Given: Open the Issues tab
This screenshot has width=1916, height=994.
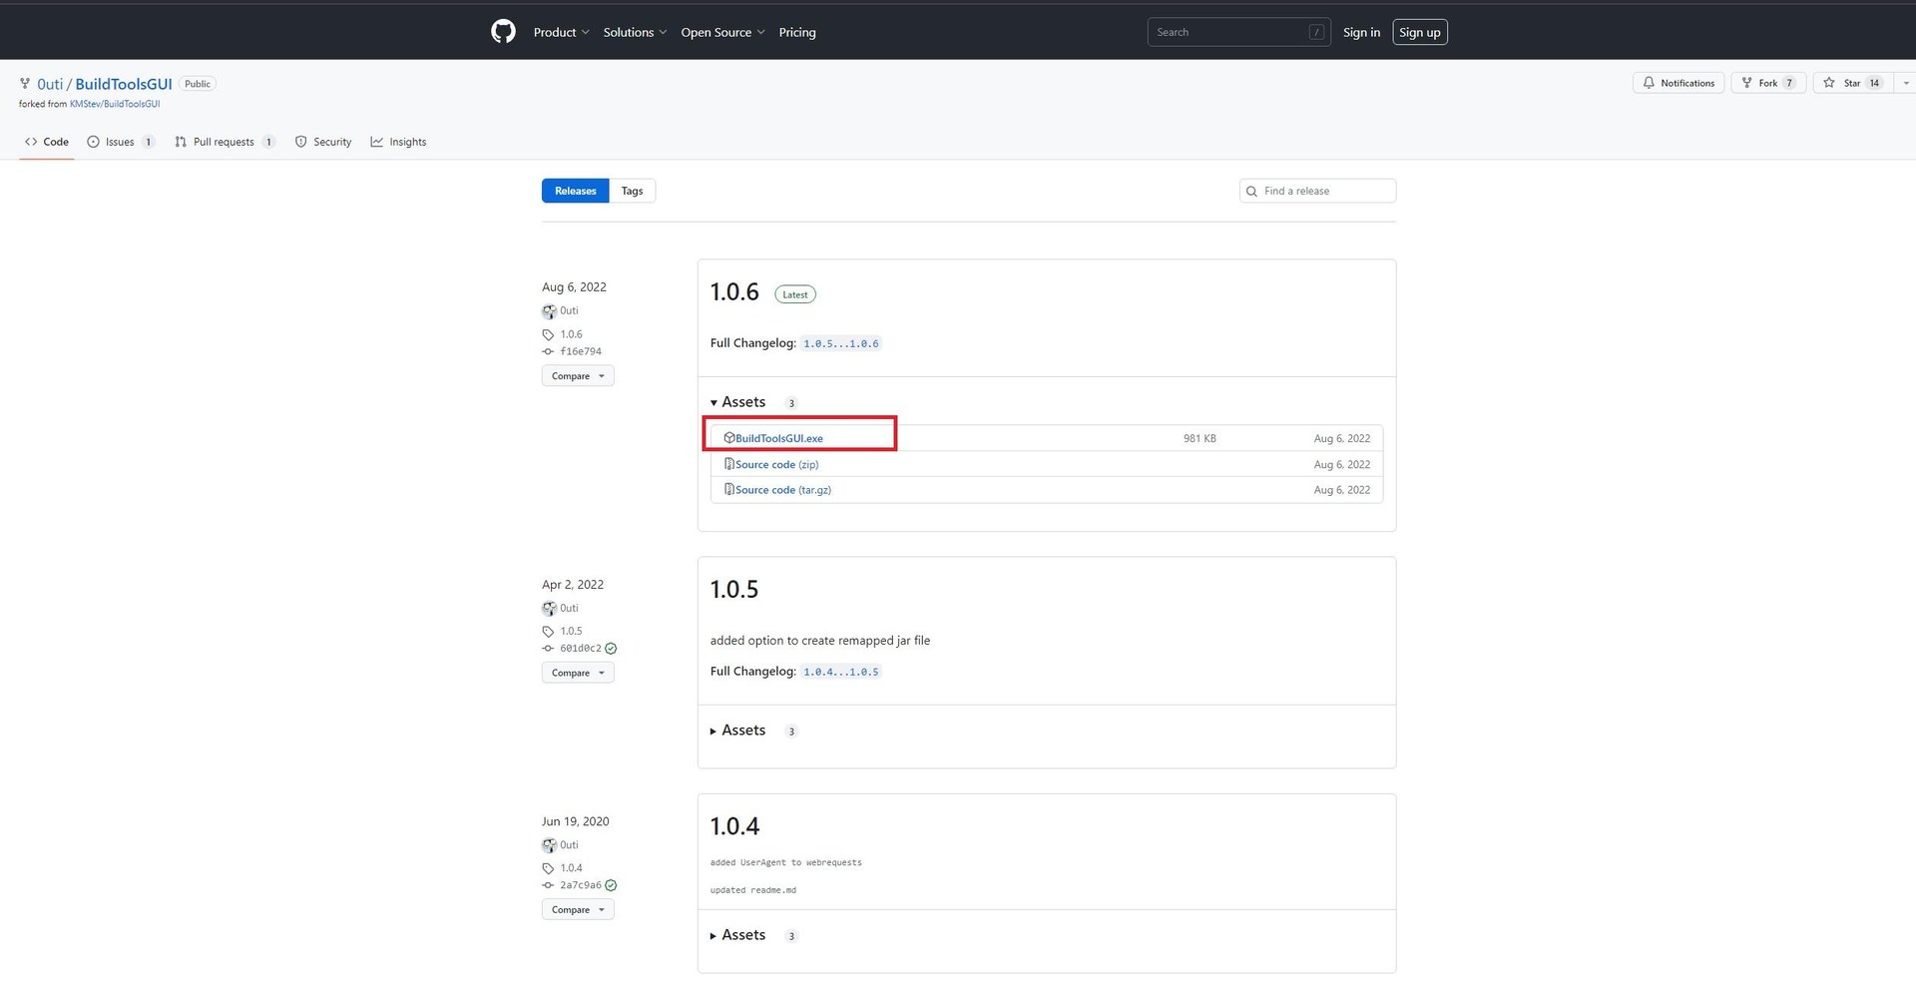Looking at the screenshot, I should pyautogui.click(x=120, y=142).
